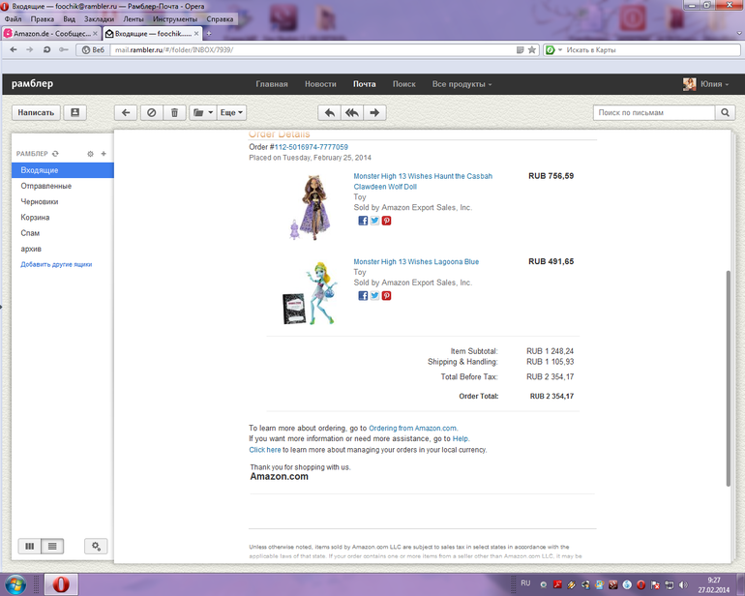Expand the Все продукты dropdown
Image resolution: width=745 pixels, height=596 pixels.
(x=462, y=84)
